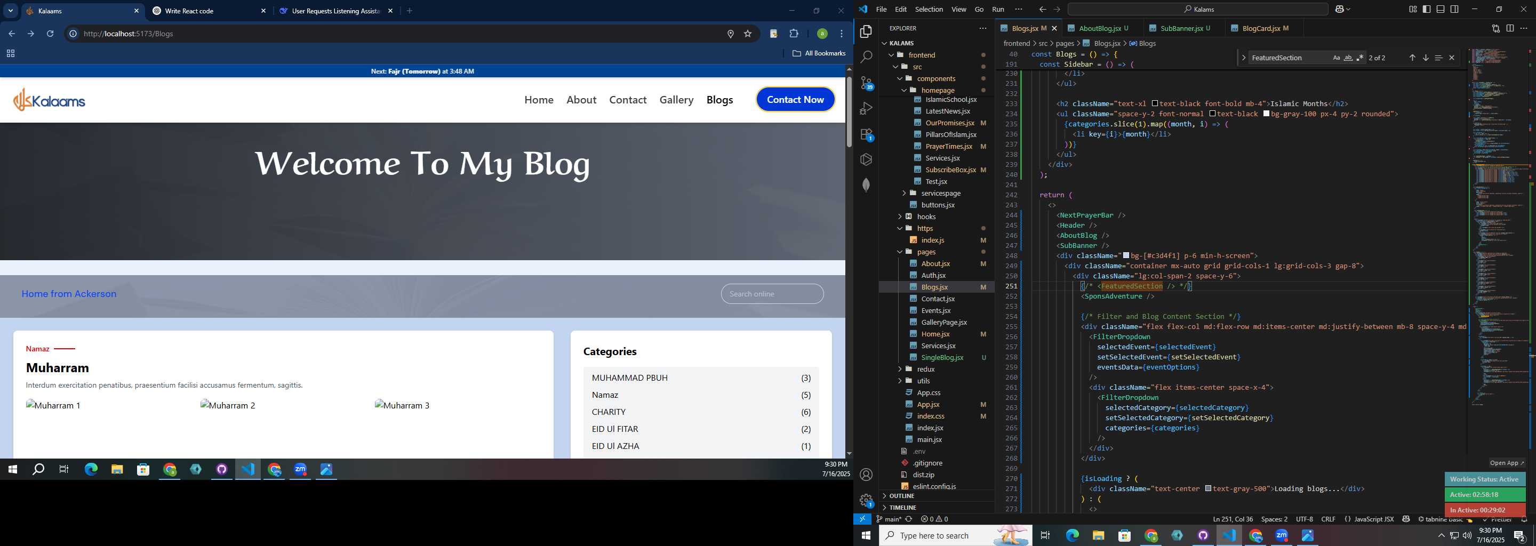The image size is (1536, 546).
Task: Click the Search online input field
Action: 772,294
